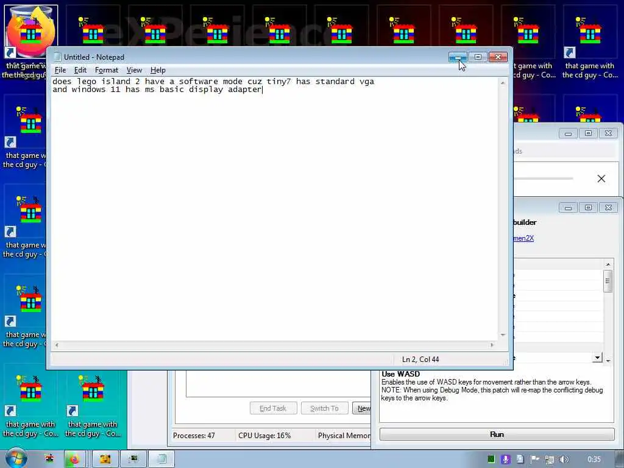
Task: Click the Run button in Rebuilder
Action: point(497,434)
